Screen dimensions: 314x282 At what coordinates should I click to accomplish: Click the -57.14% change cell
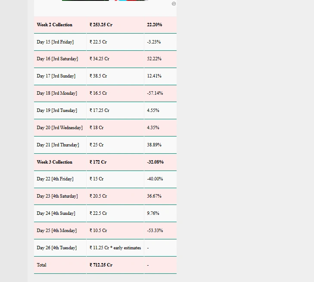click(155, 93)
